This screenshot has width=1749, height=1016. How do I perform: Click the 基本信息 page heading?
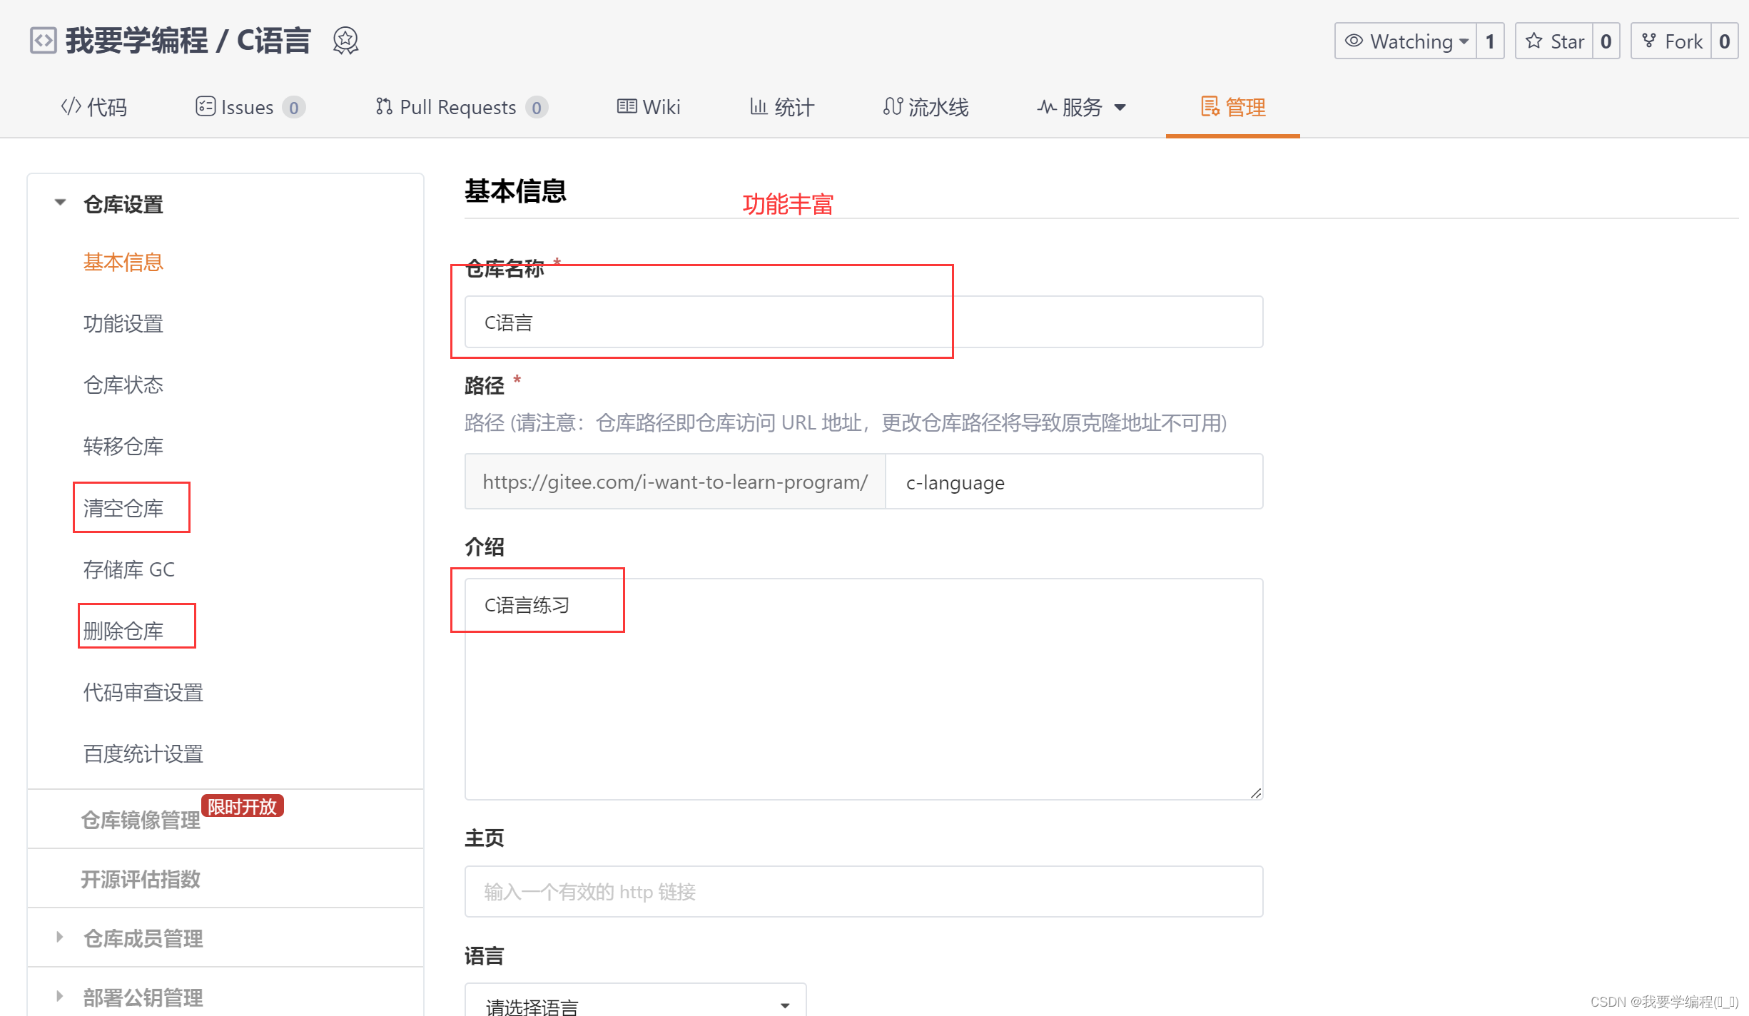pos(515,191)
